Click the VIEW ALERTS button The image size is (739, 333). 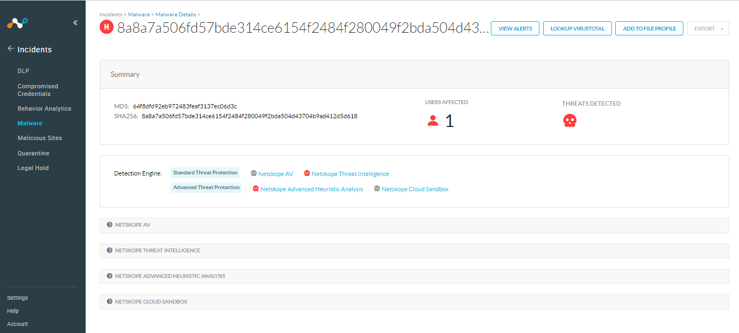515,28
